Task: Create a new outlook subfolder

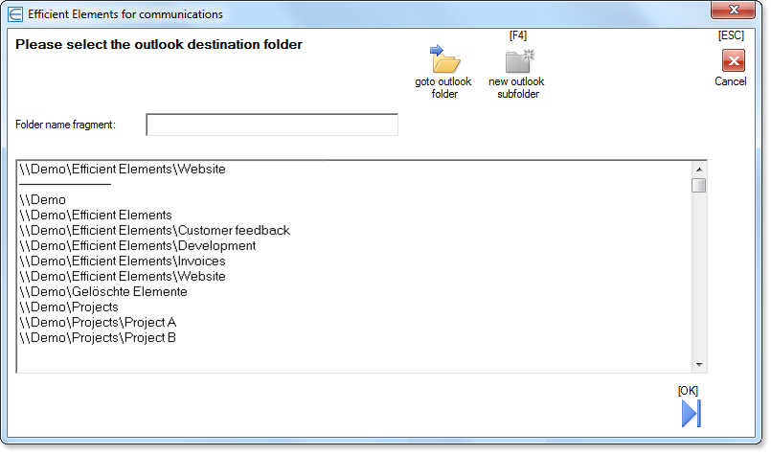Action: [519, 61]
